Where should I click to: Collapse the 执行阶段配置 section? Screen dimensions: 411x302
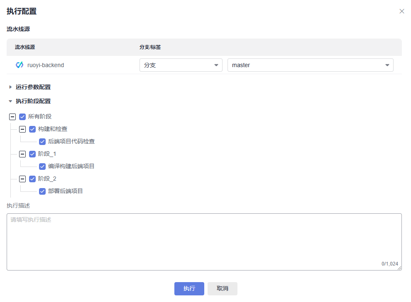point(10,101)
